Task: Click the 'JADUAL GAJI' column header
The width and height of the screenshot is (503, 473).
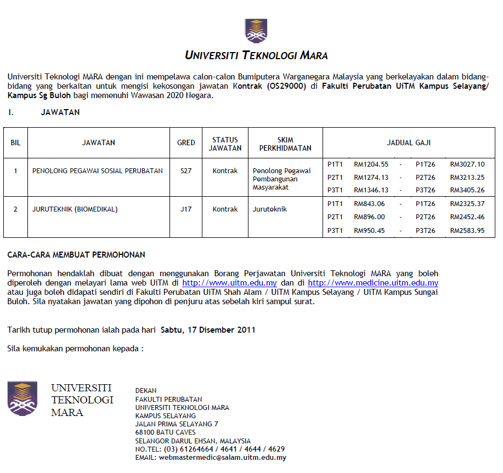Action: pos(409,143)
